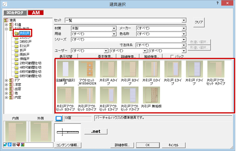Screen dimensions: 236x151
Task: Select the アウトセット_W1654H2024 door thumbnail
Action: pyautogui.click(x=87, y=73)
